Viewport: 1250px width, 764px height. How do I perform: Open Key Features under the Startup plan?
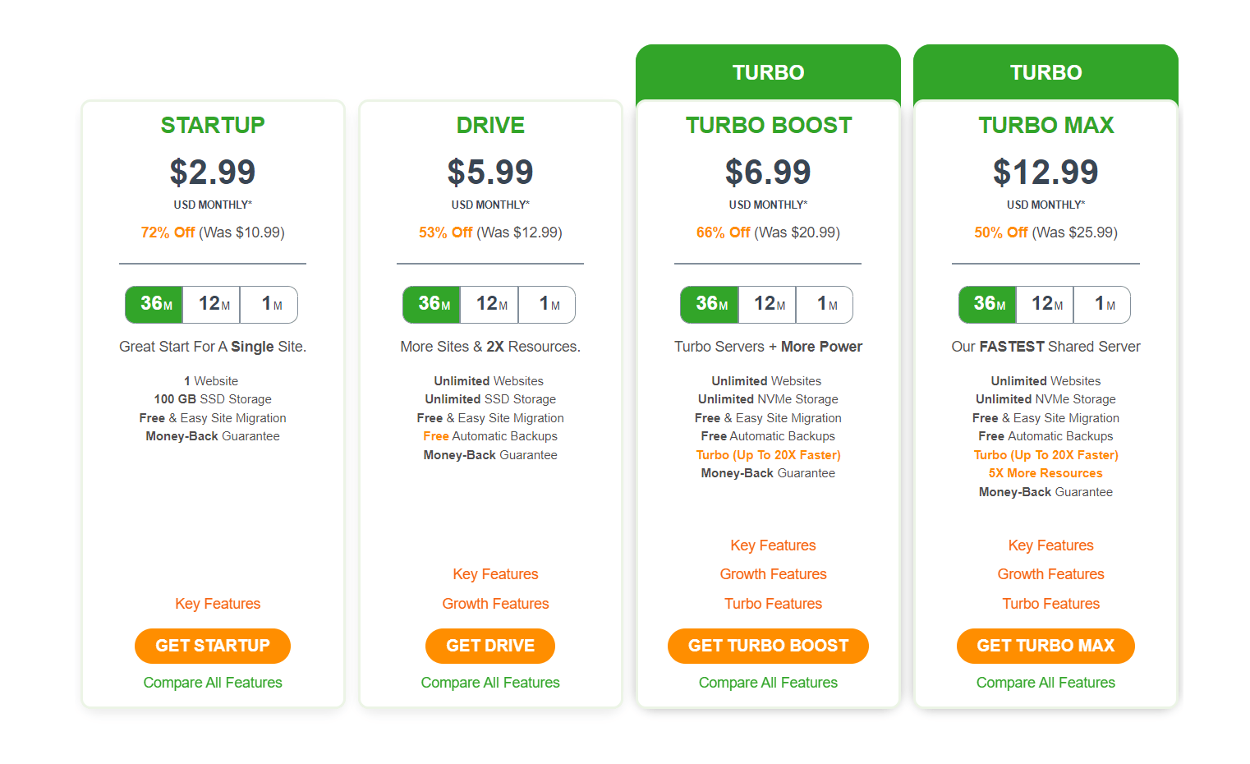point(218,603)
